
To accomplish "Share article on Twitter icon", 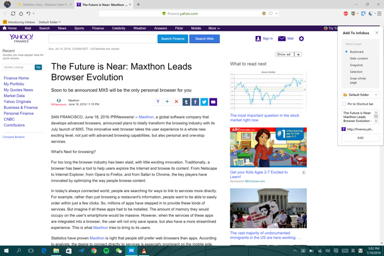I will coord(204,102).
